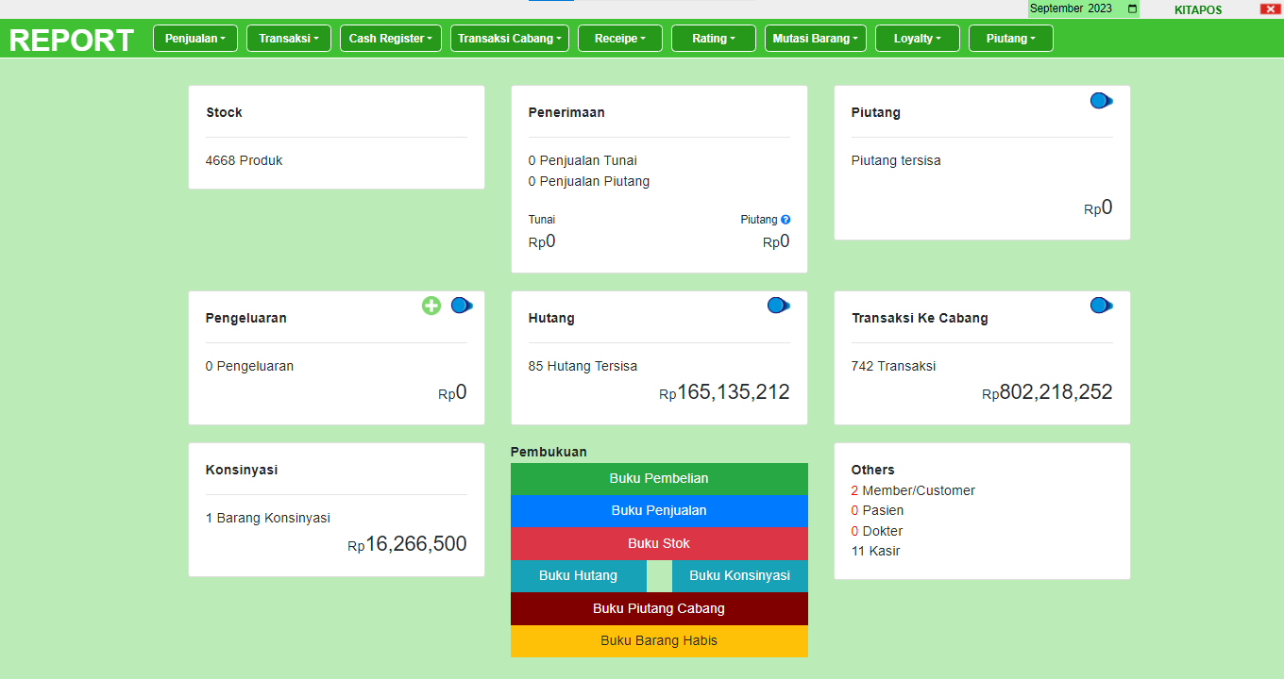Viewport: 1284px width, 679px height.
Task: Click the calendar icon in date field
Action: [x=1132, y=8]
